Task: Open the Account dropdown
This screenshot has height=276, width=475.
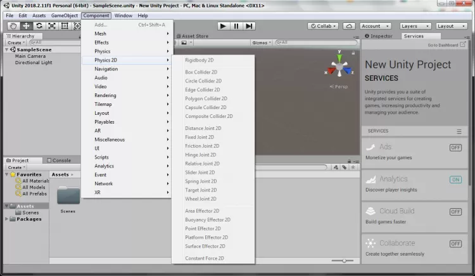Action: coord(375,26)
